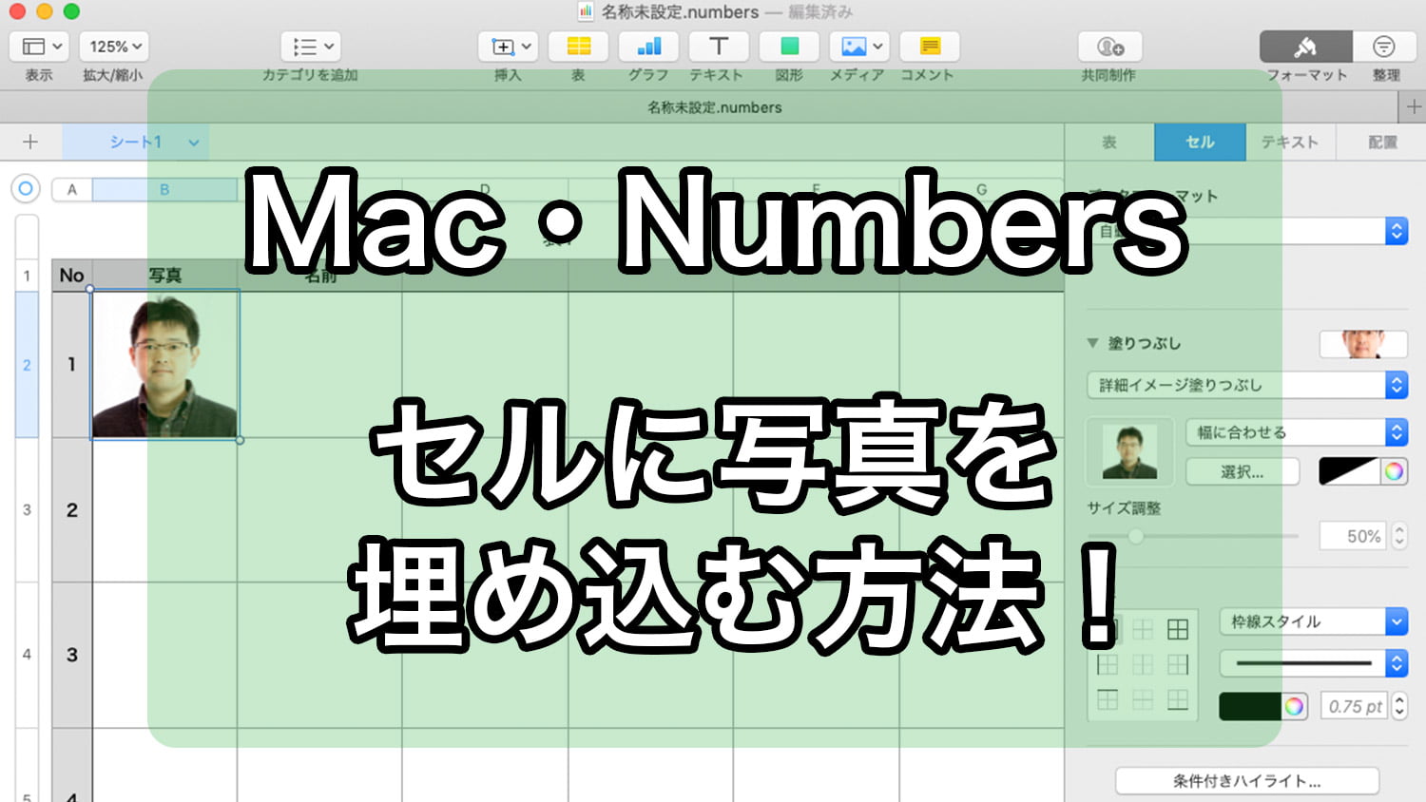
Task: Open the Media (メディア) toolbar menu
Action: click(x=859, y=47)
